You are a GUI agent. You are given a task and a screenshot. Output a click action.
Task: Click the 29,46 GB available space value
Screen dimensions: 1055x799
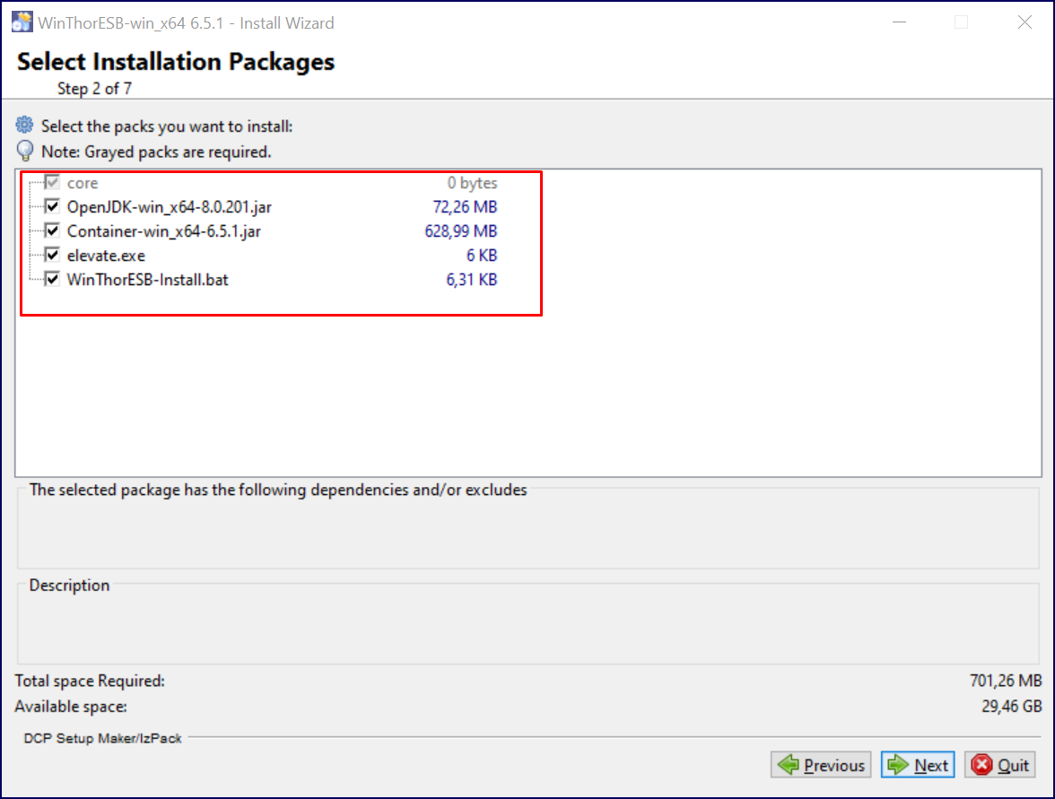(x=1011, y=707)
